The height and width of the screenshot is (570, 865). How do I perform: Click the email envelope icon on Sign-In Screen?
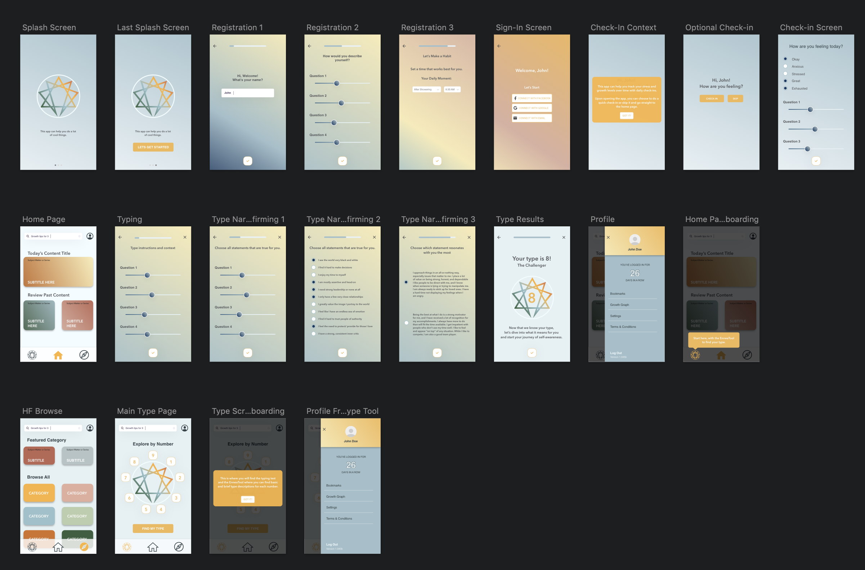point(515,118)
